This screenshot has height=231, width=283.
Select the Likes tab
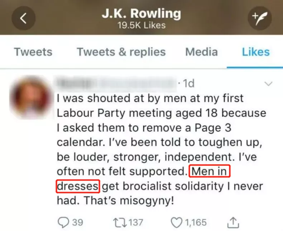[x=255, y=52]
